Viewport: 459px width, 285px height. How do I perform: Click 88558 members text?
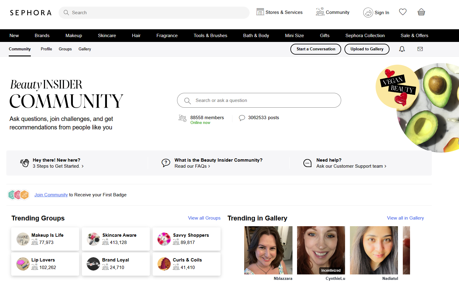[207, 118]
